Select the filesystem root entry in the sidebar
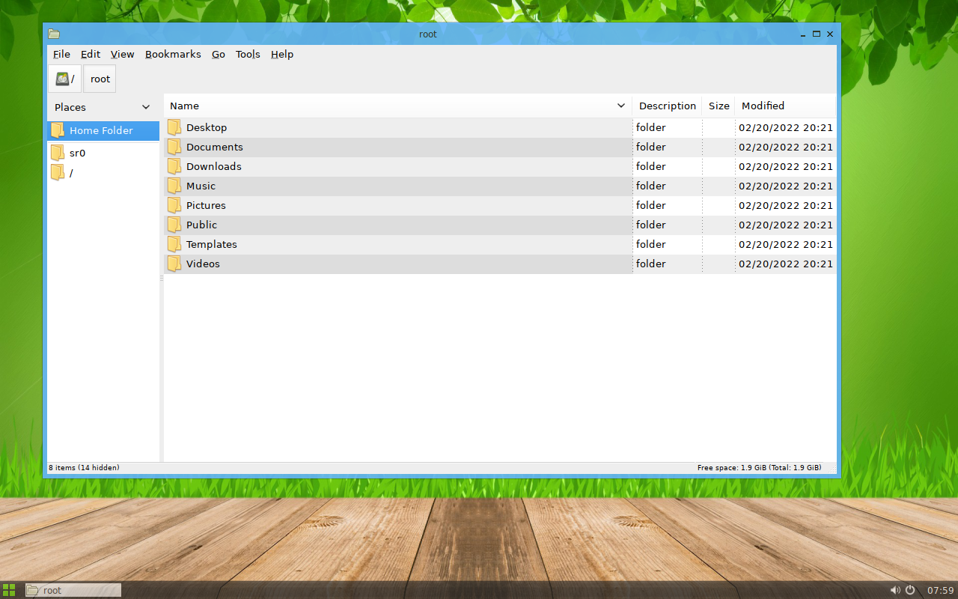The image size is (958, 599). [71, 172]
